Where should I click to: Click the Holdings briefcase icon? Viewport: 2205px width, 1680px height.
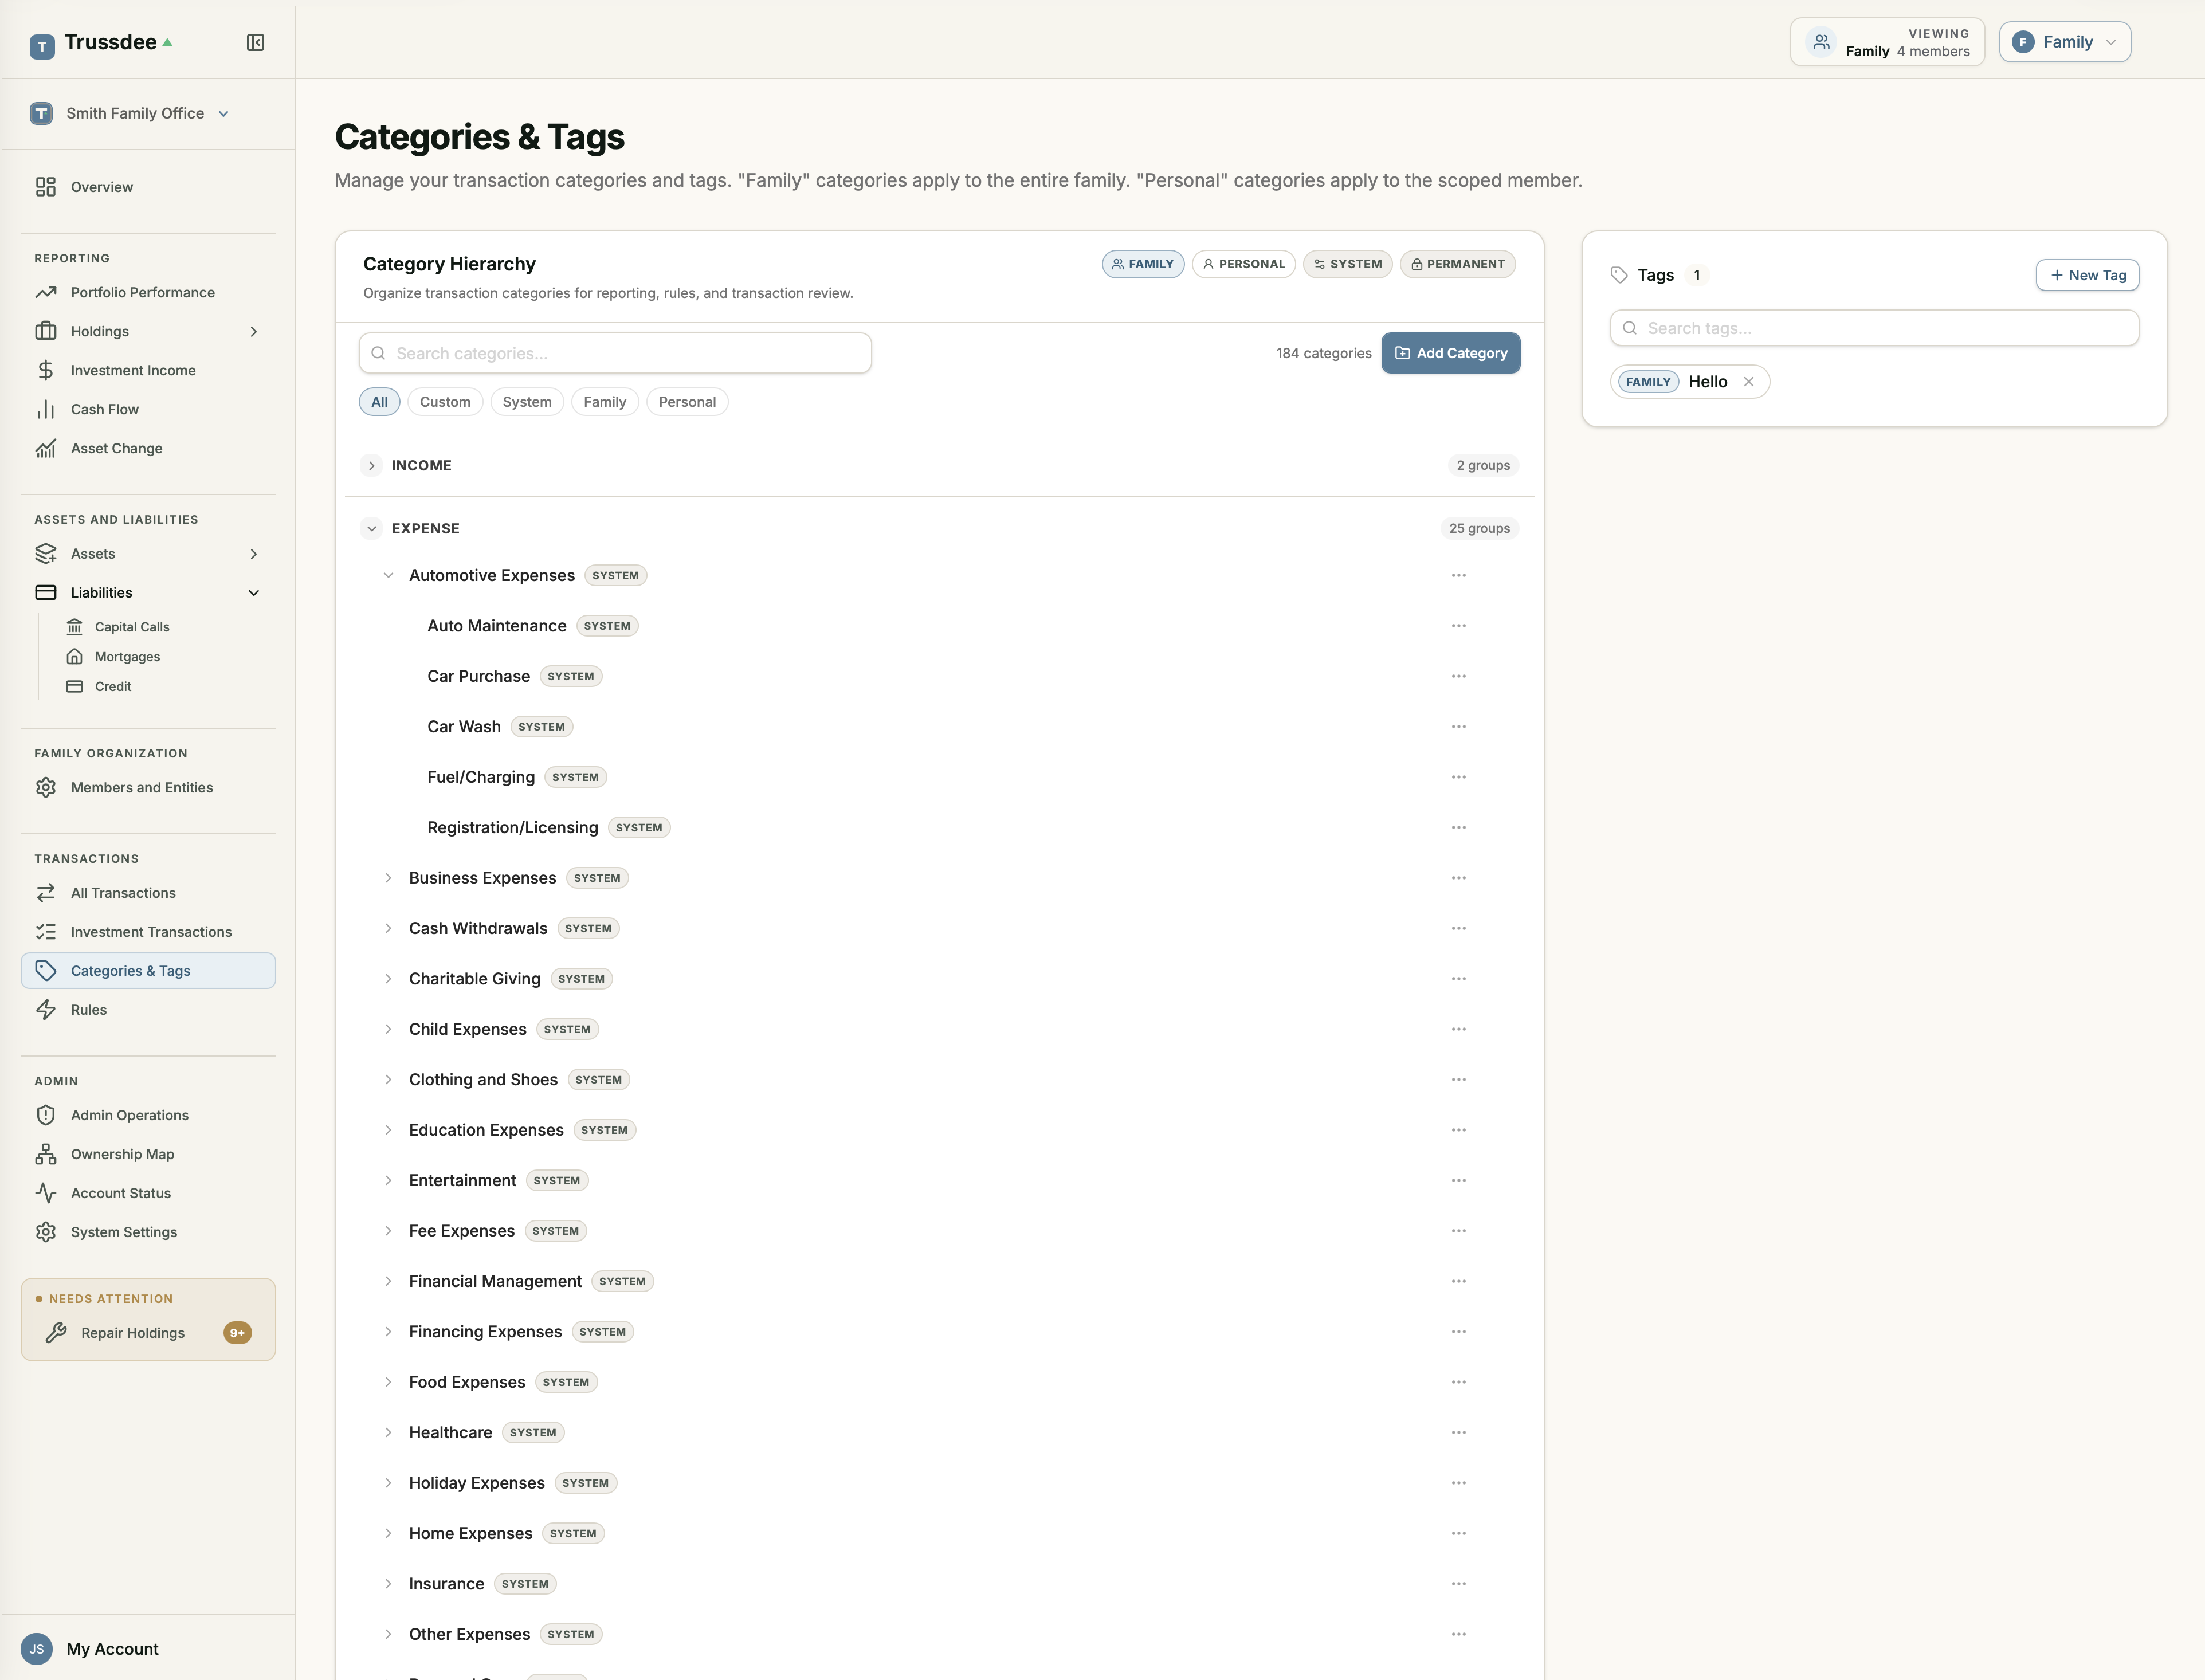(46, 331)
